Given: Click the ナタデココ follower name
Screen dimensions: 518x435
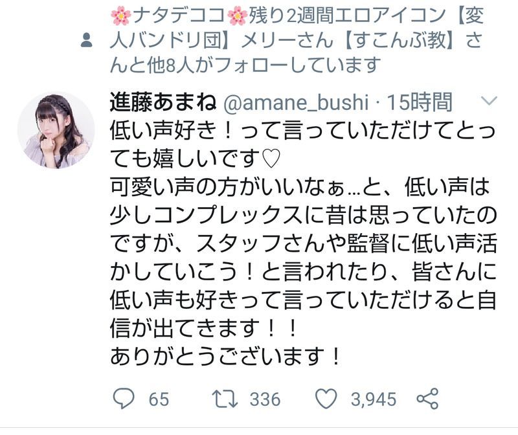Looking at the screenshot, I should click(x=179, y=16).
